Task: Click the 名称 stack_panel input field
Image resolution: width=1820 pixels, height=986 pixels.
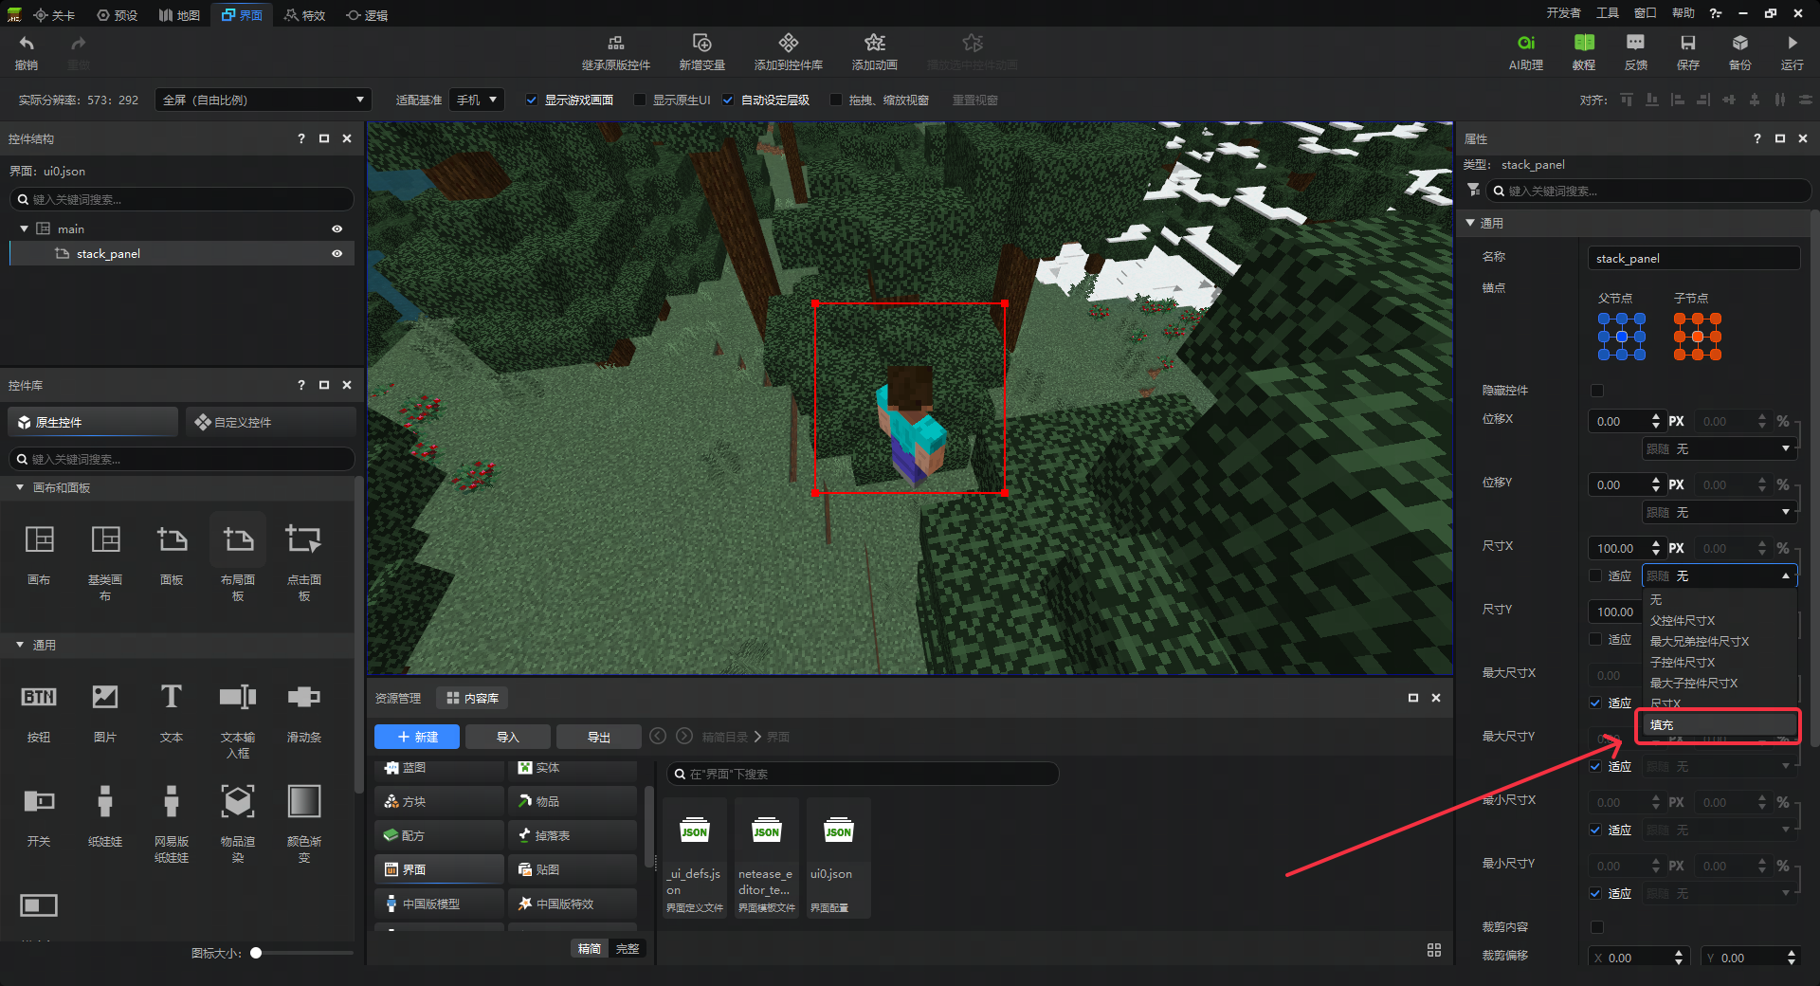Action: pos(1694,258)
